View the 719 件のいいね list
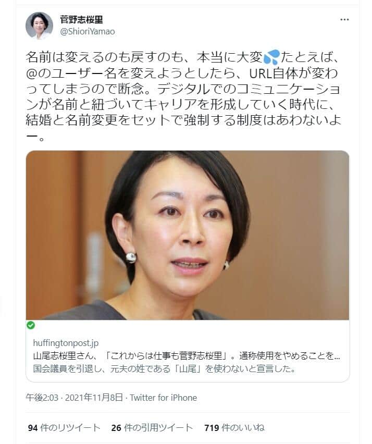Viewport: 372px width, 444px height. [234, 427]
